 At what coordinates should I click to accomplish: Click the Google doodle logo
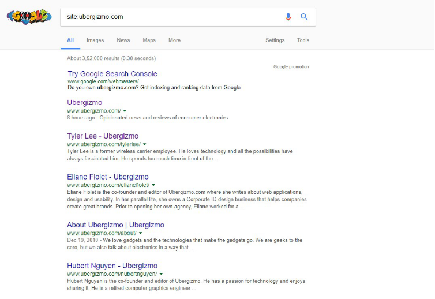(x=29, y=17)
